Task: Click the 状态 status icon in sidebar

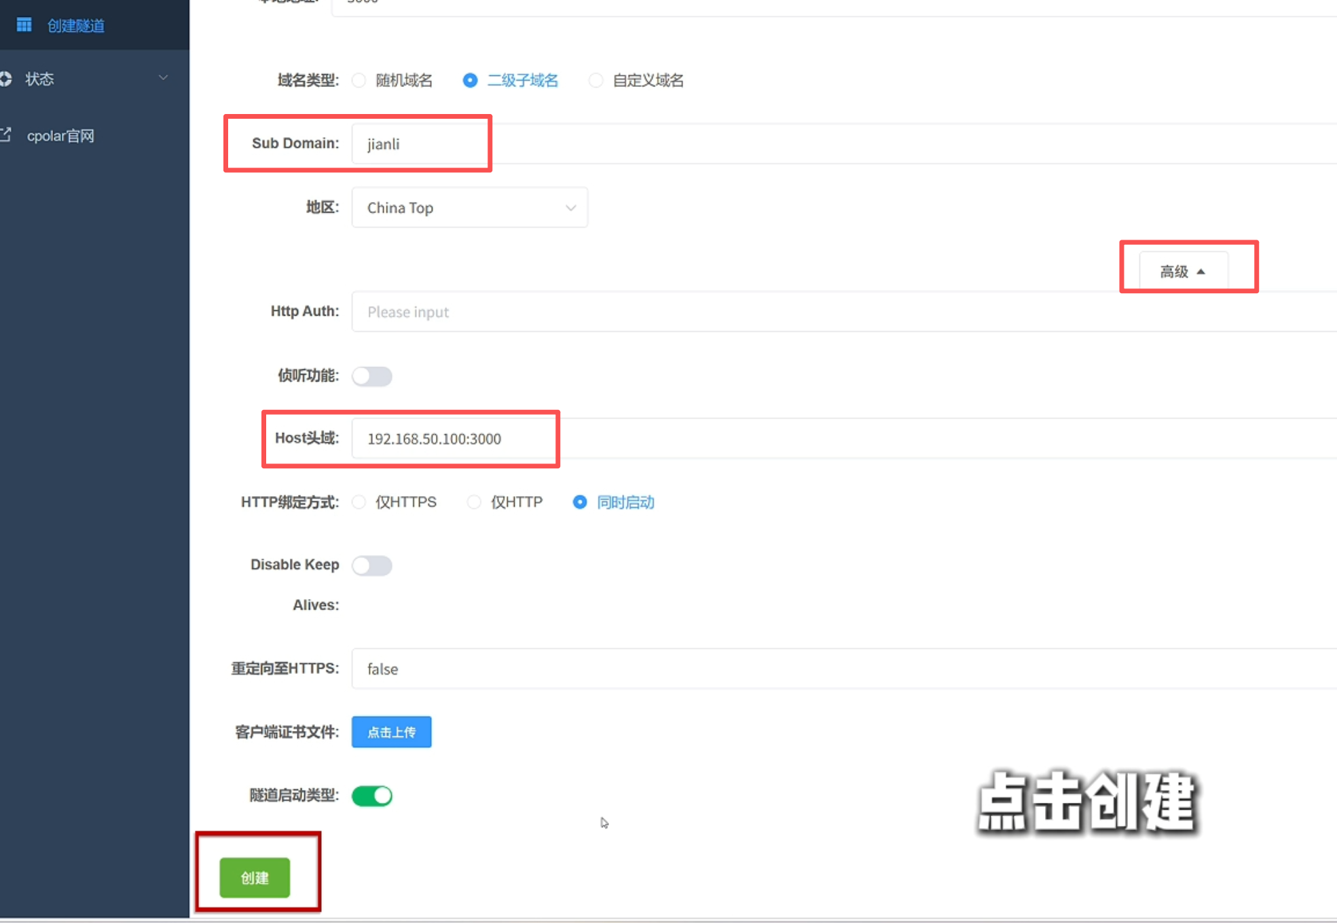Action: tap(6, 79)
